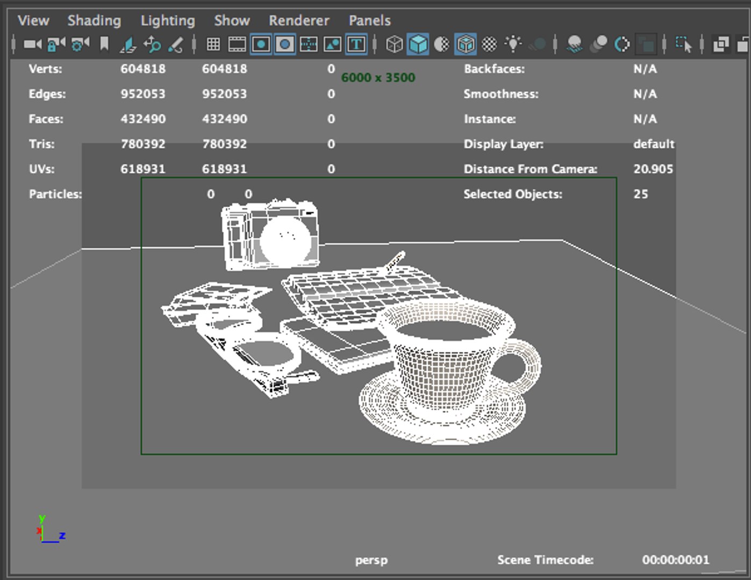Click the Distance From Camera value 20.905
This screenshot has height=580, width=751.
click(653, 169)
